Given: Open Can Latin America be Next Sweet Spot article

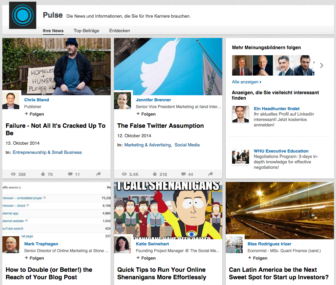Looking at the screenshot, I should pos(278,273).
